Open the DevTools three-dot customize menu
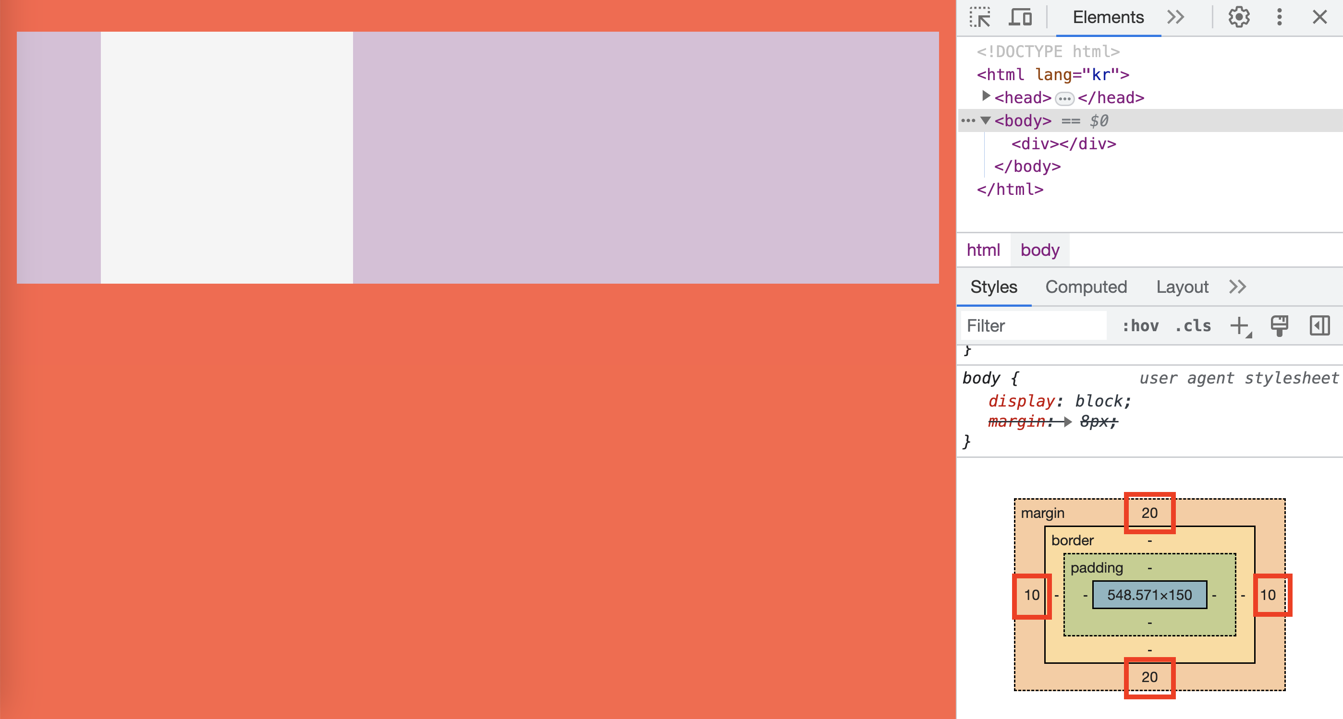The image size is (1343, 719). point(1279,18)
